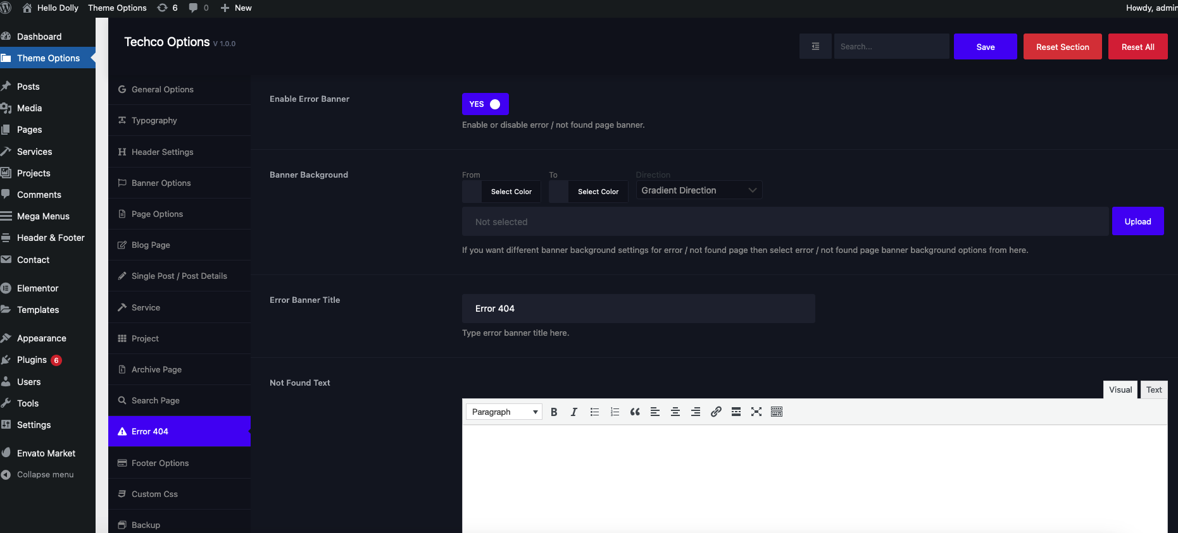
Task: Switch to the Text editor tab
Action: [1153, 390]
